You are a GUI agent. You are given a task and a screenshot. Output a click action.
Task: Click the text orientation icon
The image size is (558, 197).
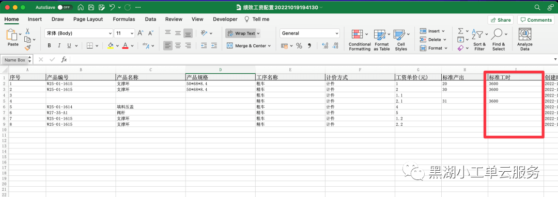(x=204, y=33)
